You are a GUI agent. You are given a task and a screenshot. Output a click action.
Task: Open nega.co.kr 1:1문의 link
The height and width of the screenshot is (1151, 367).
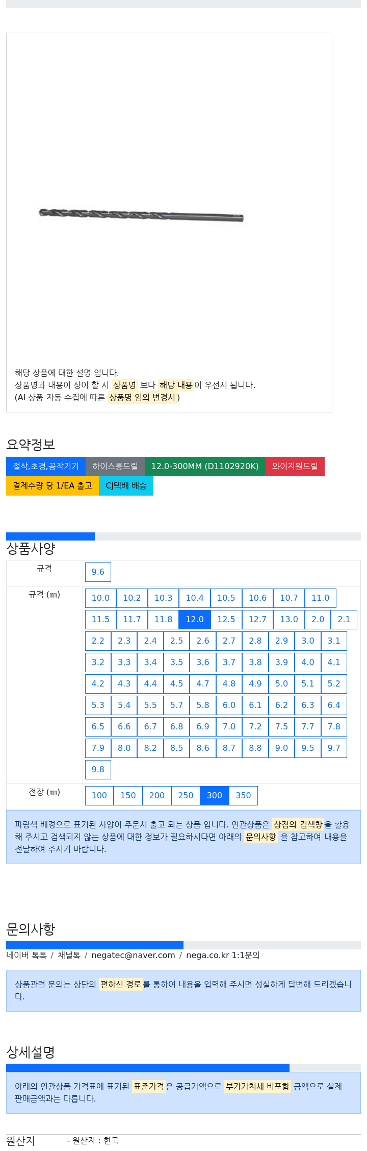click(223, 955)
